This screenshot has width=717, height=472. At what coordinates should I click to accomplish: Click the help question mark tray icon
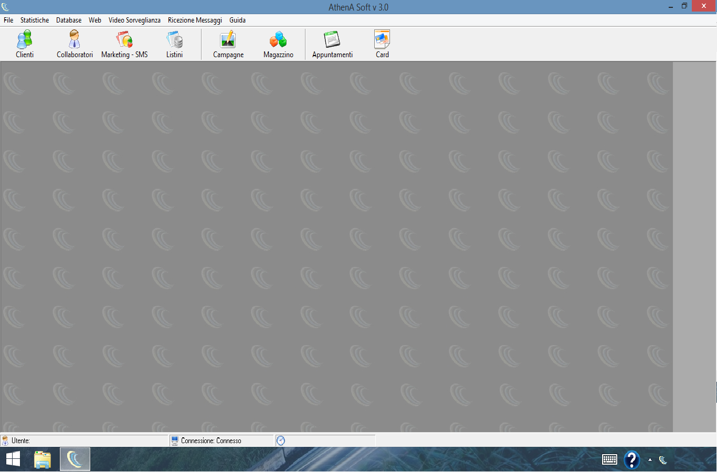click(x=632, y=460)
